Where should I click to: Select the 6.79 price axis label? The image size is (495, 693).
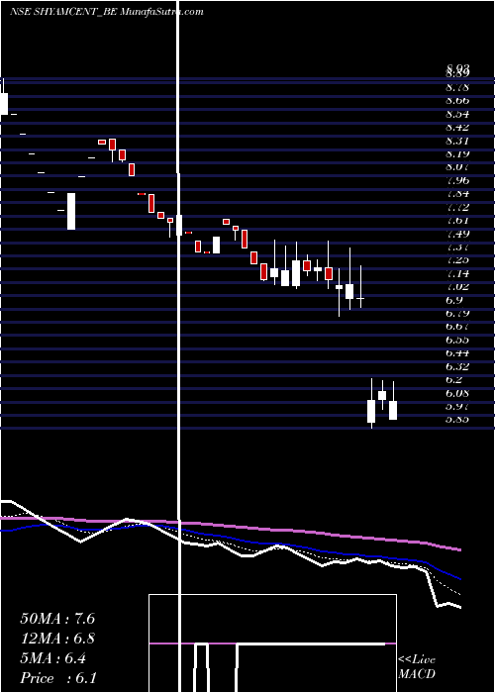pos(457,313)
